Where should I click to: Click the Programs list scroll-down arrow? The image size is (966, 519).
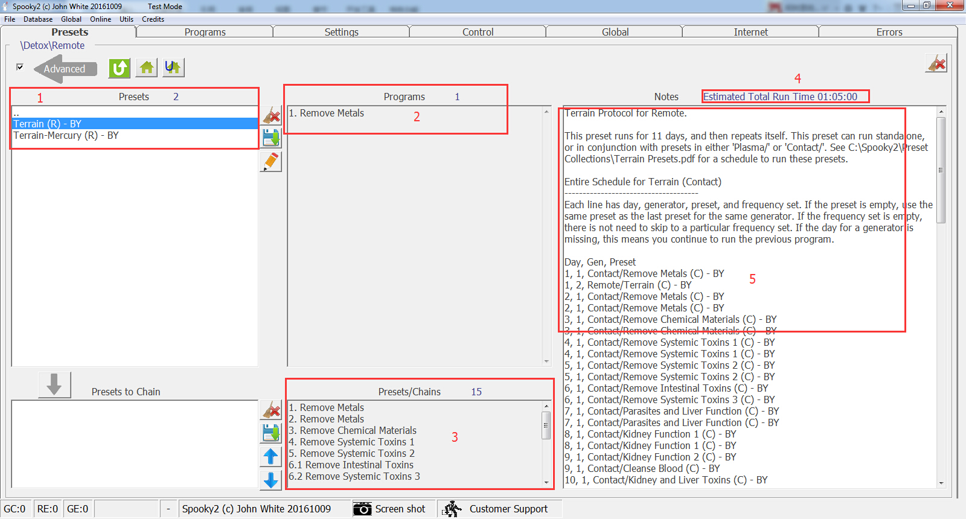pyautogui.click(x=546, y=361)
